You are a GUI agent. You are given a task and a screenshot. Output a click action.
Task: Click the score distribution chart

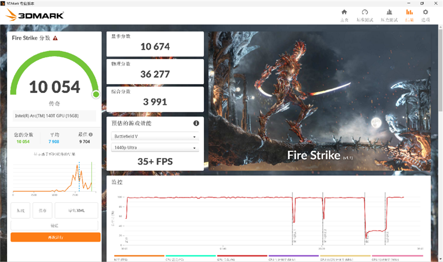(x=54, y=177)
